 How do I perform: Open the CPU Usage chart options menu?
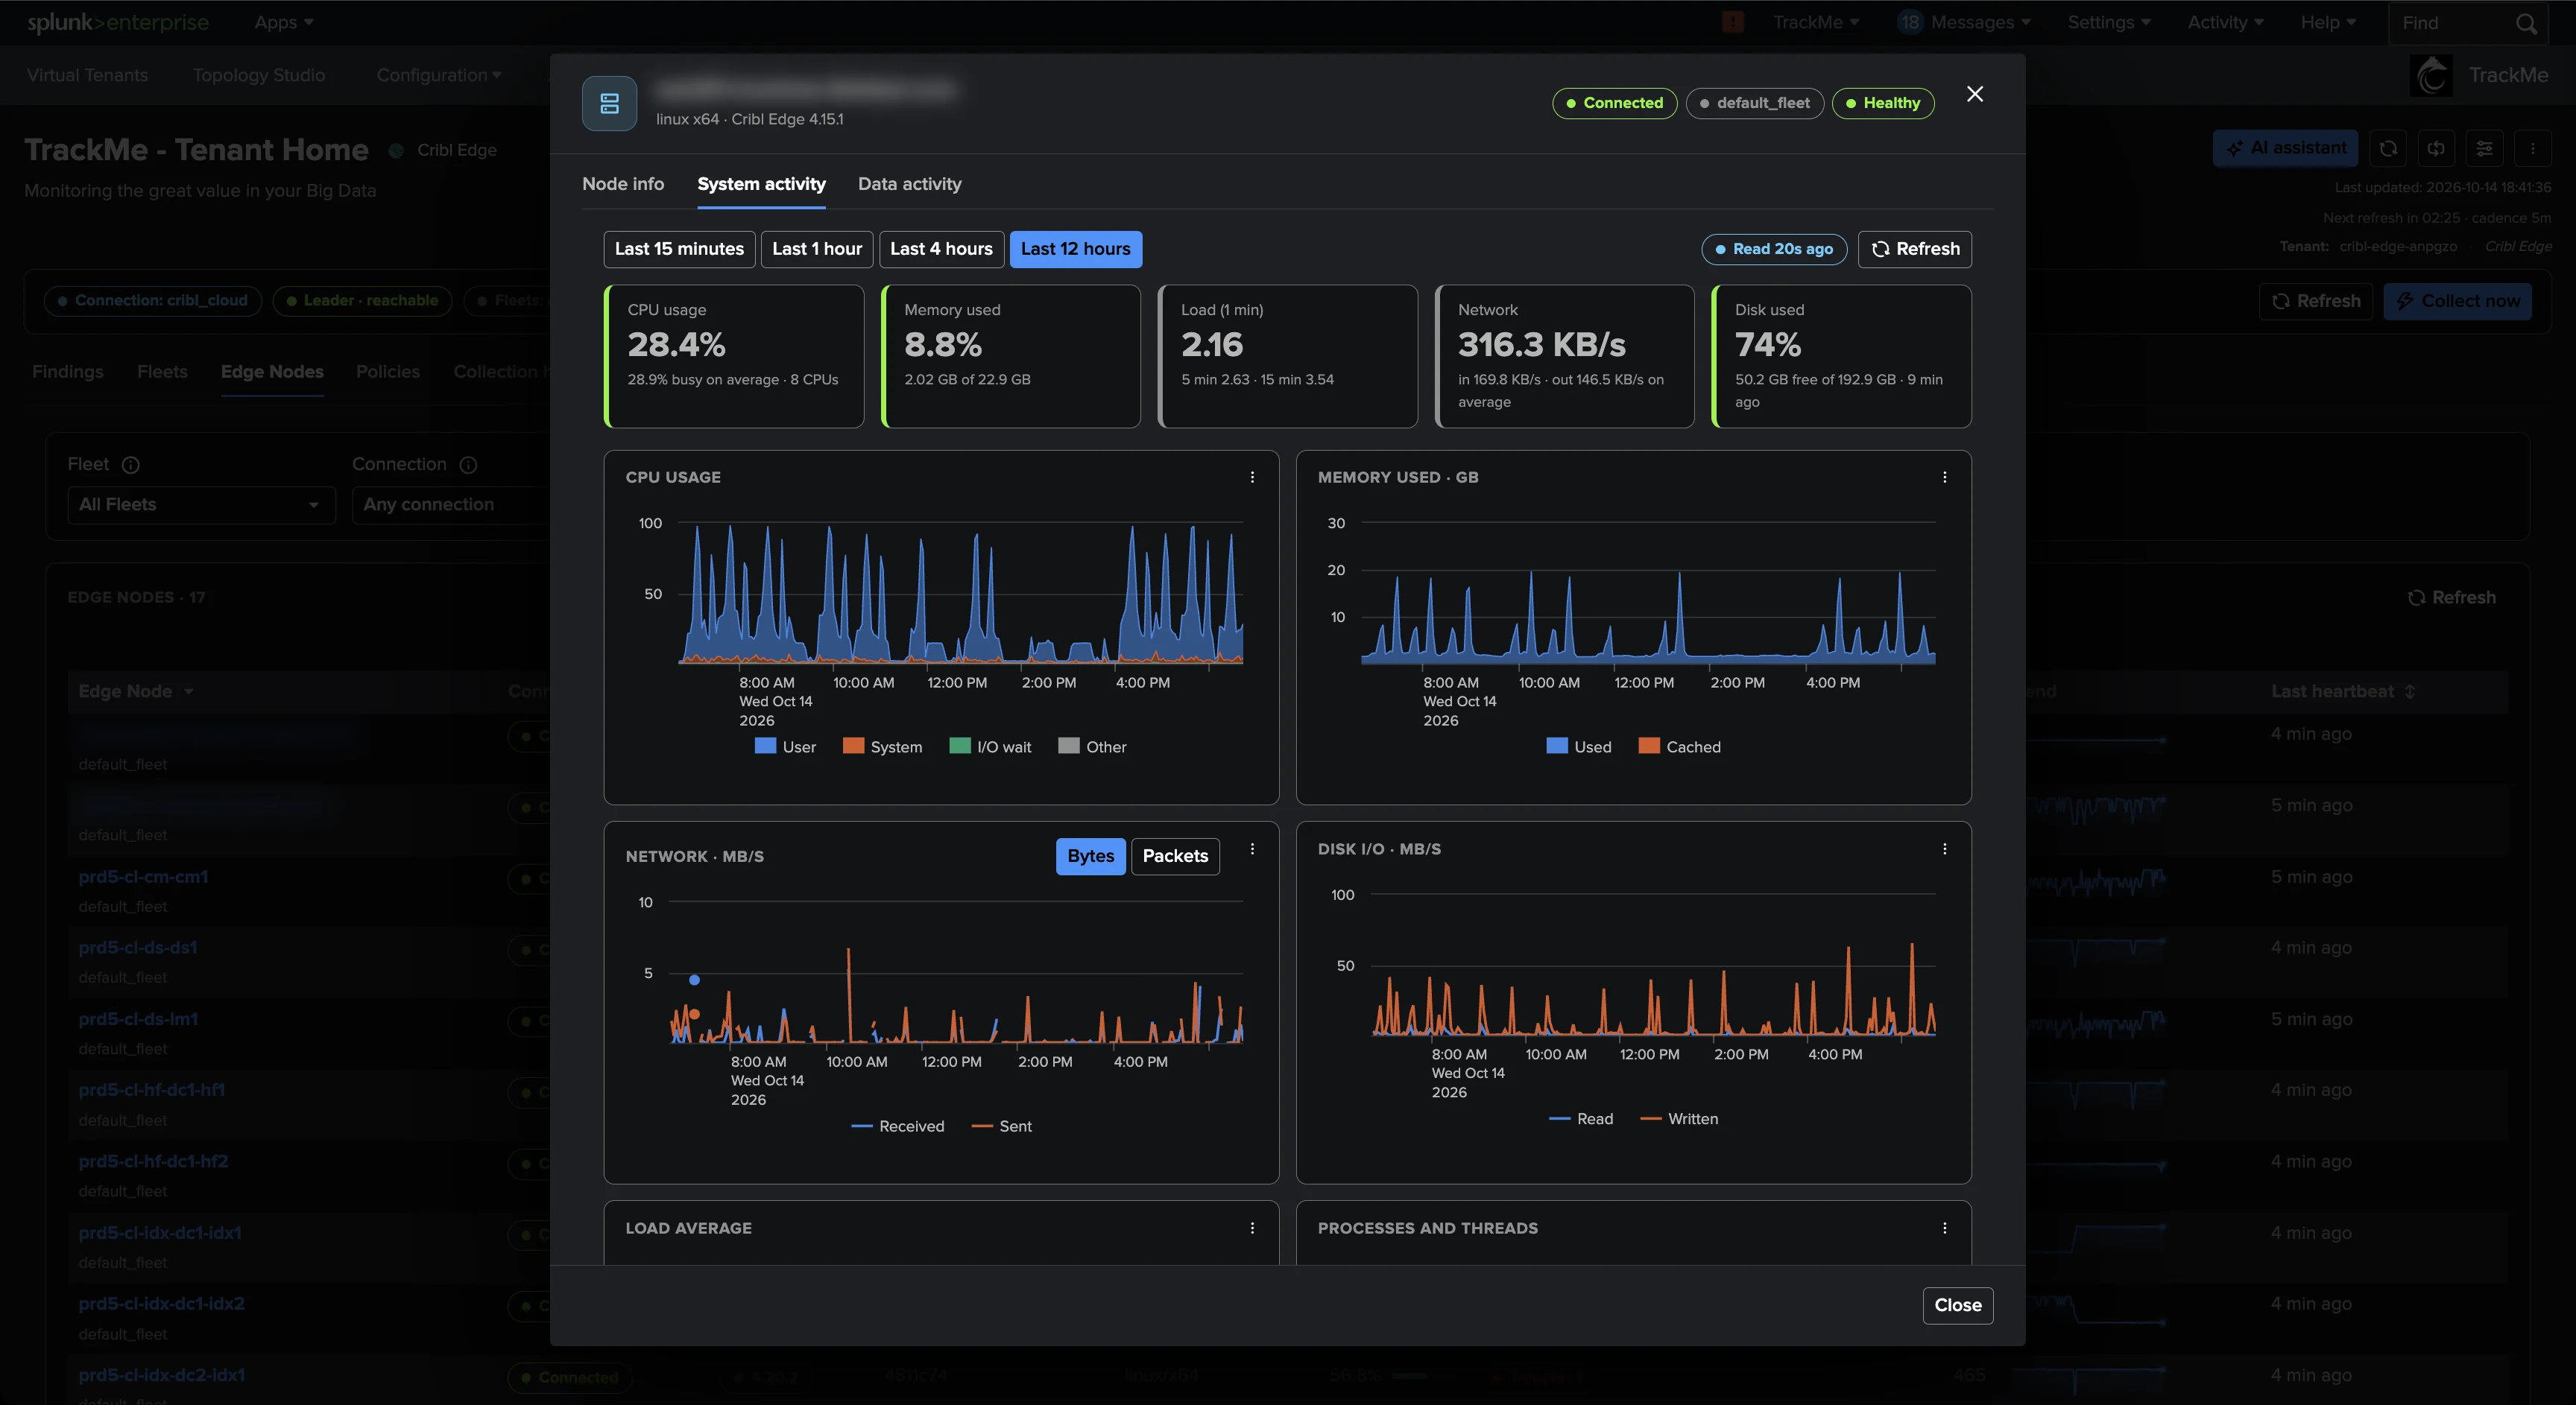pos(1252,478)
